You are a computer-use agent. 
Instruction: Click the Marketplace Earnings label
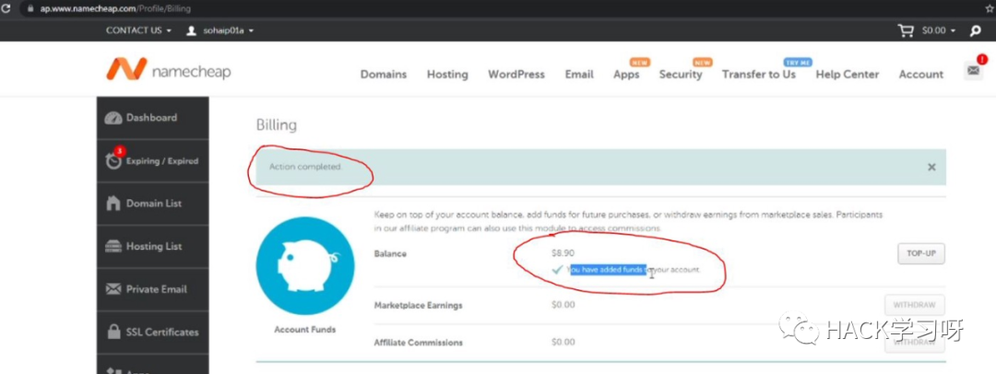[419, 306]
